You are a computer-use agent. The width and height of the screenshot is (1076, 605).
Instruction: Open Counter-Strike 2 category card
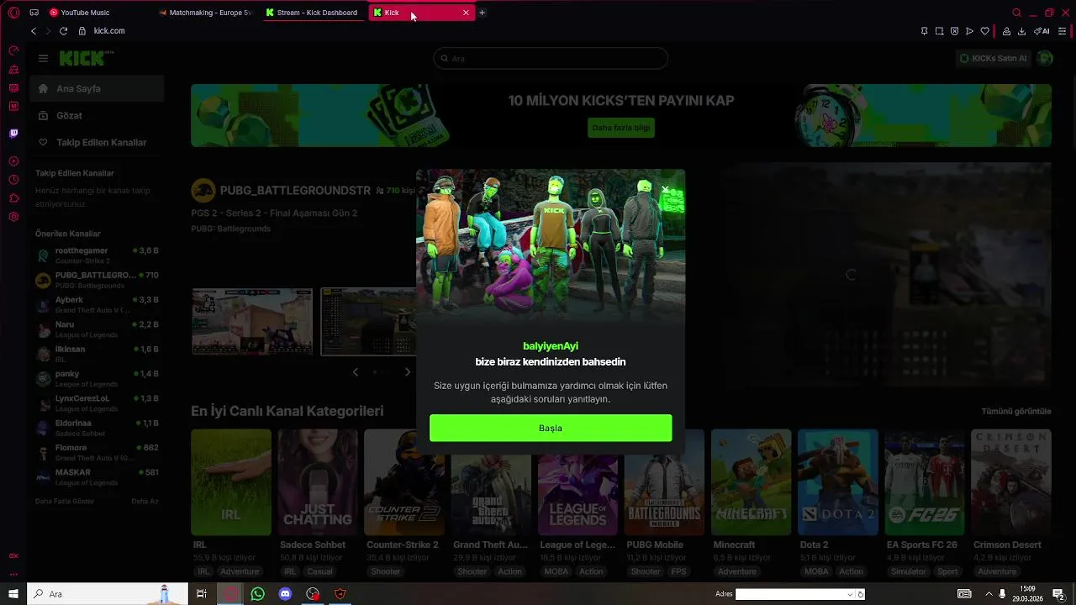tap(404, 482)
